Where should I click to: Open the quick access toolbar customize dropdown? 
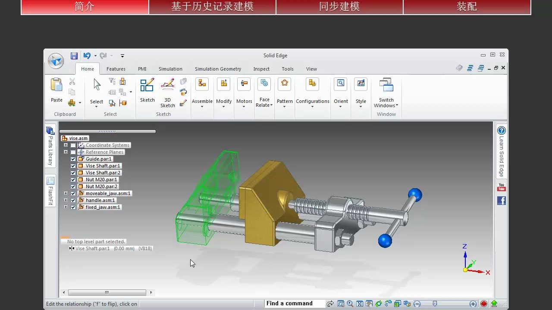[122, 56]
